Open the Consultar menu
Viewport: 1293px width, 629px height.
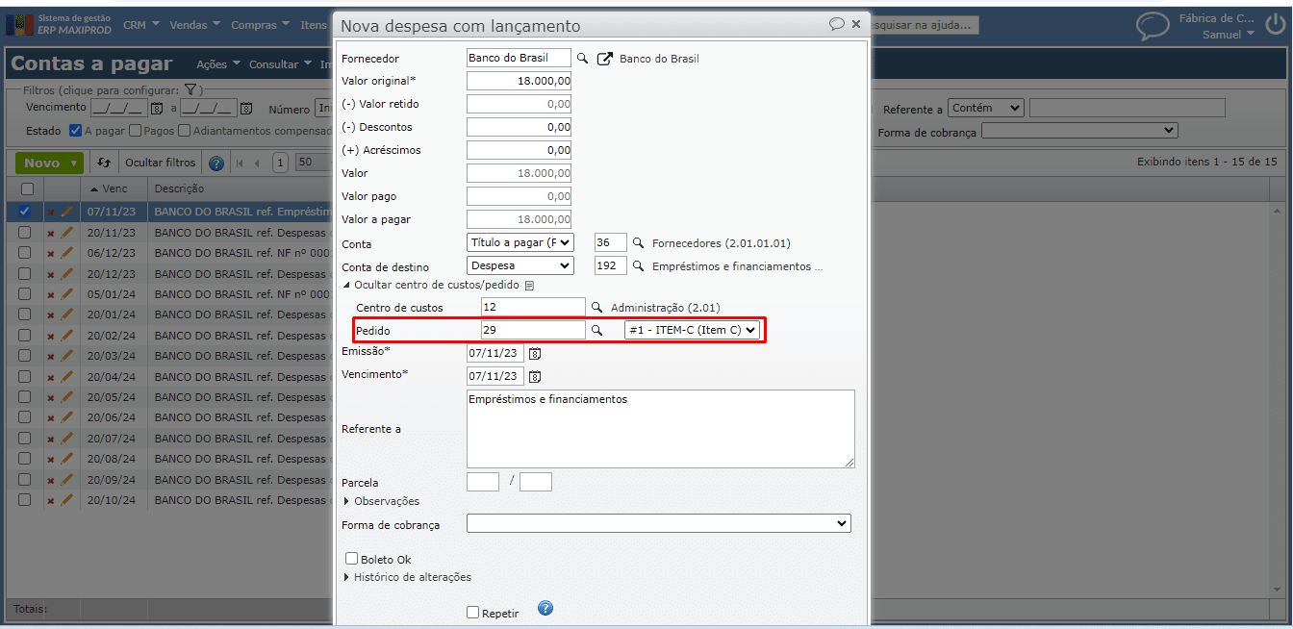280,64
